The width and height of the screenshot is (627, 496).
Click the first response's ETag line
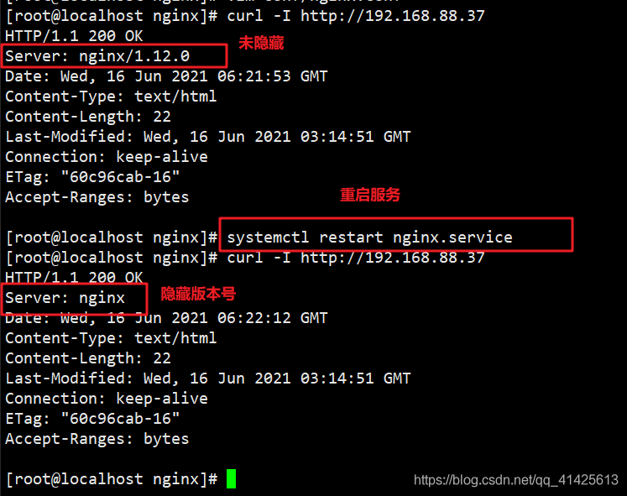point(92,177)
